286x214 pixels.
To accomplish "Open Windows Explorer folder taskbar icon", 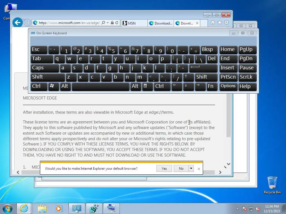I will (42, 208).
